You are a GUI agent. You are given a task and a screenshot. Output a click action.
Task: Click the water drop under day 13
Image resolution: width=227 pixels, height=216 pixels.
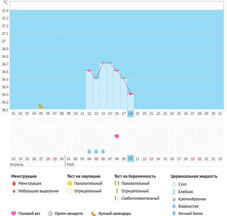(x=96, y=151)
